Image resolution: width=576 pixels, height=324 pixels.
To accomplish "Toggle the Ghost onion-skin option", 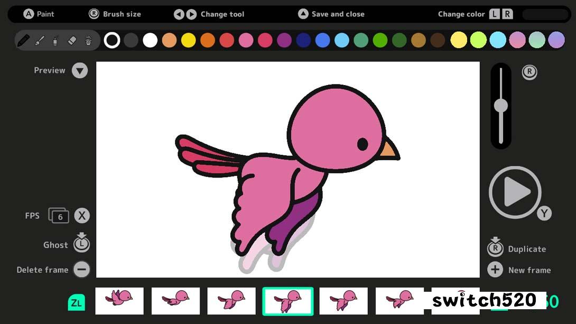I will pos(81,243).
